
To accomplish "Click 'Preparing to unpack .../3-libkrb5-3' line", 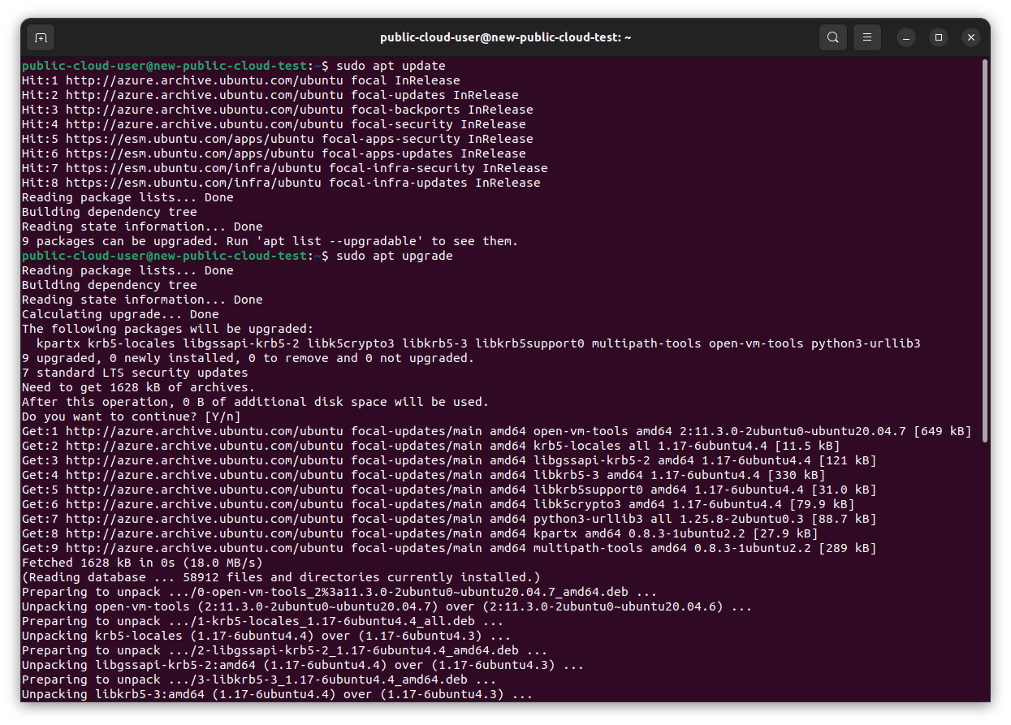I will [x=259, y=680].
